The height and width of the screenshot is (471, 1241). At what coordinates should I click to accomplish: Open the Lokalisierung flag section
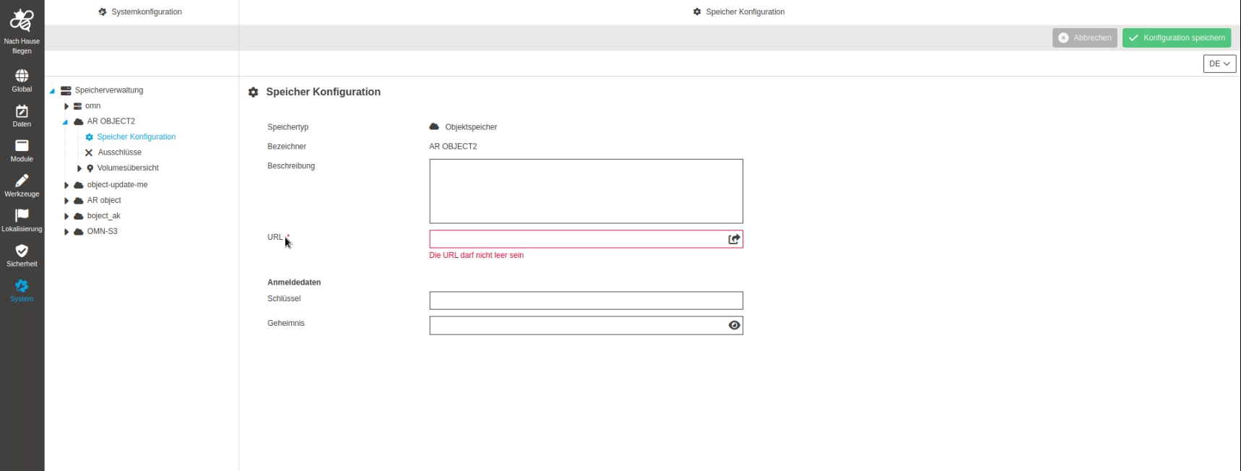(x=22, y=220)
